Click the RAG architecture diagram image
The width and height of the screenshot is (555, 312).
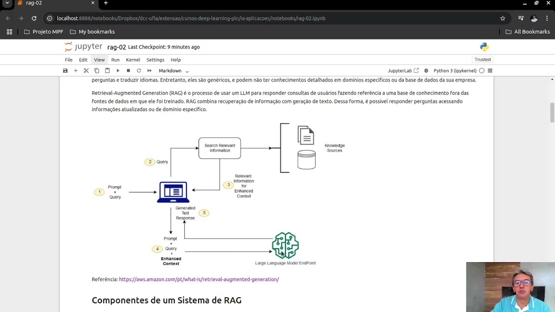[219, 194]
